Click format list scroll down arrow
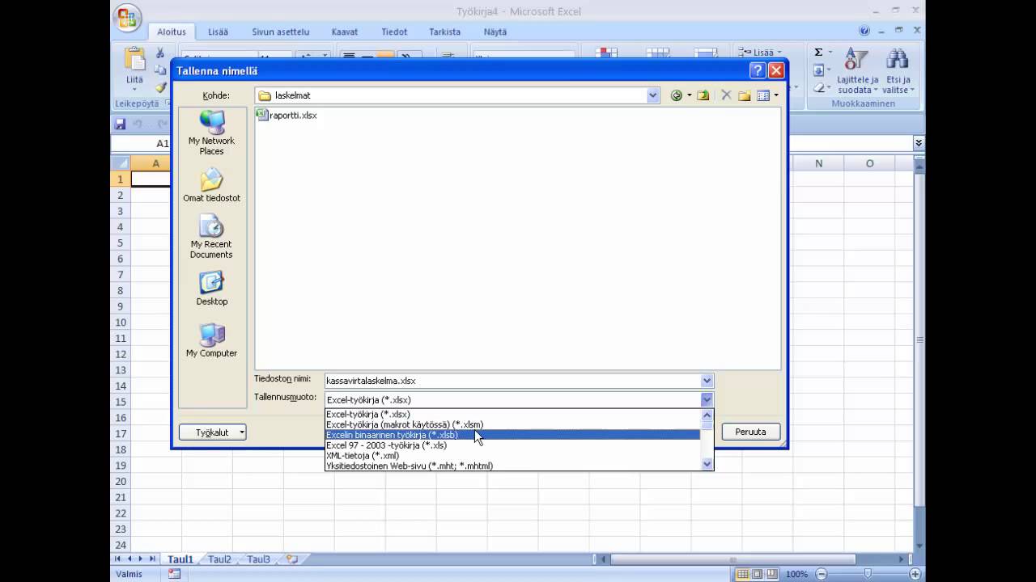 point(707,465)
